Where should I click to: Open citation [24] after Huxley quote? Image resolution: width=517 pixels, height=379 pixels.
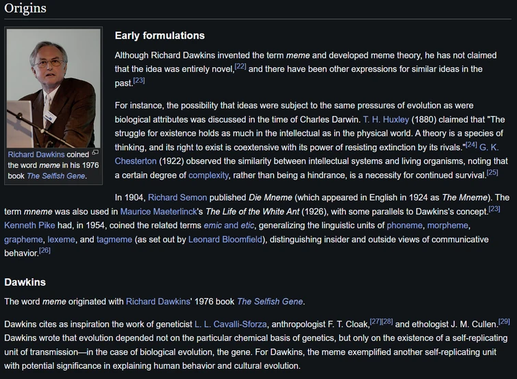click(x=471, y=145)
